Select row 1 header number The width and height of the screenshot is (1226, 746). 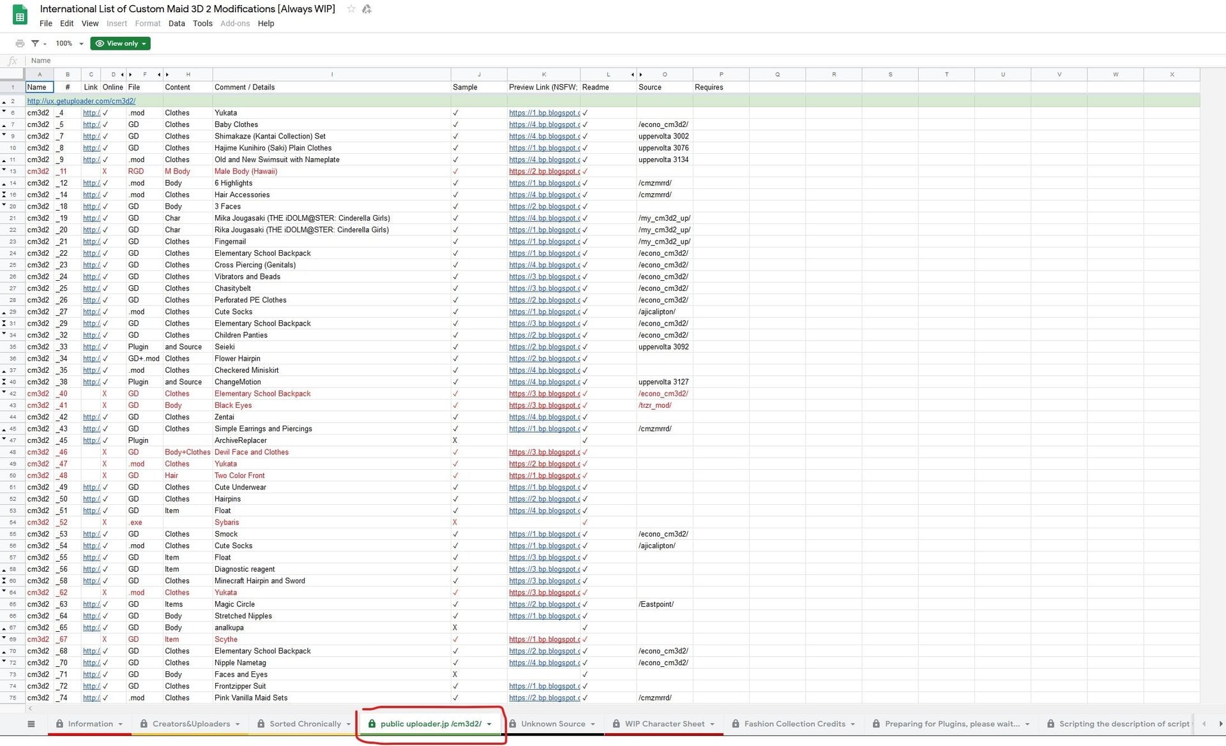pos(12,87)
